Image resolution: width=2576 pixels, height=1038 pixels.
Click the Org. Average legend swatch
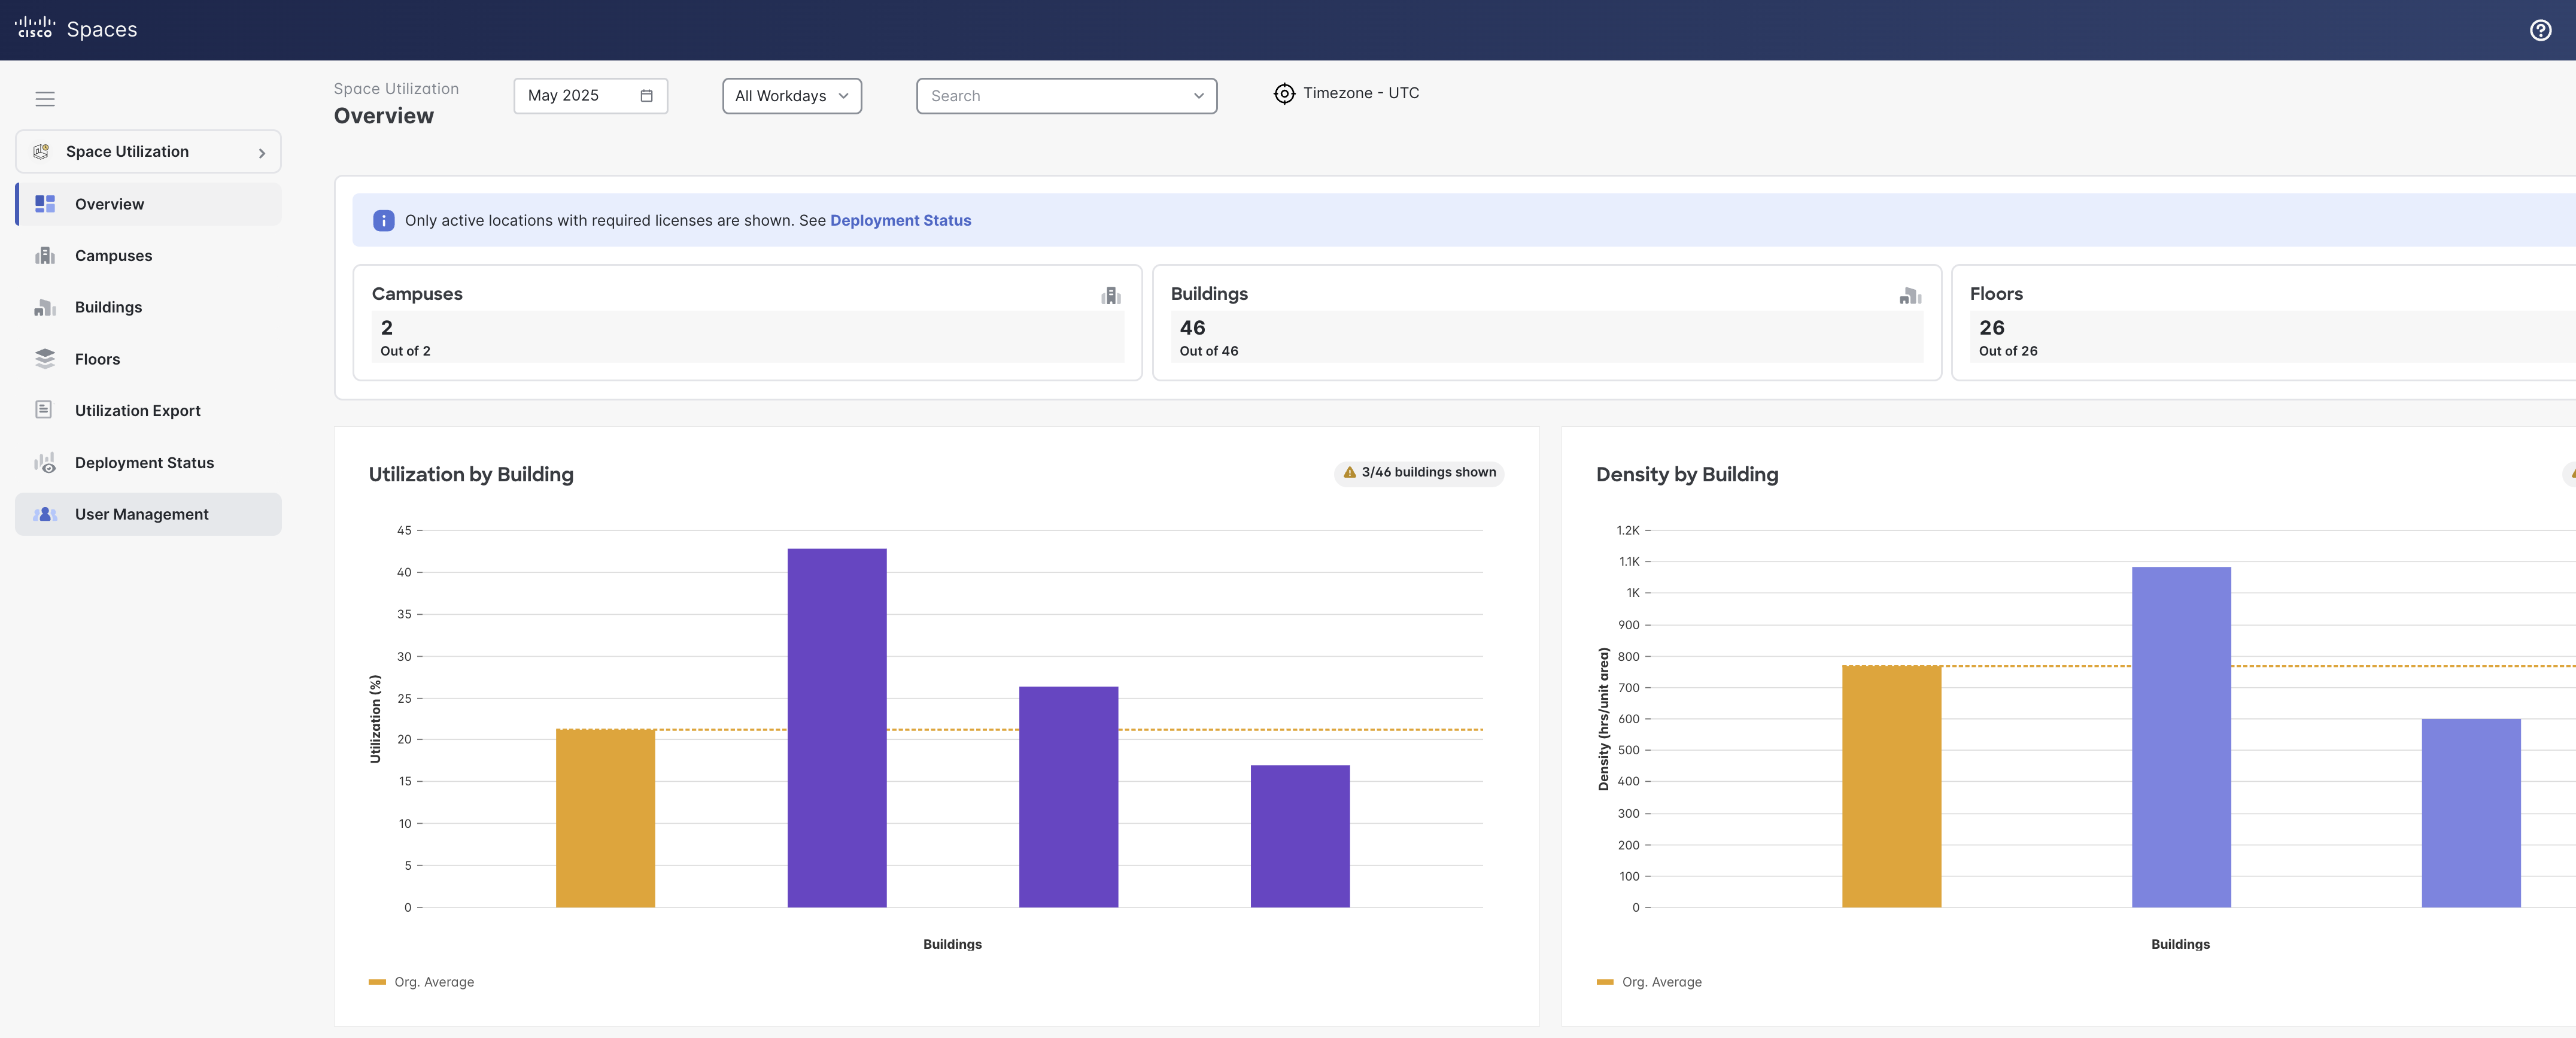point(377,982)
